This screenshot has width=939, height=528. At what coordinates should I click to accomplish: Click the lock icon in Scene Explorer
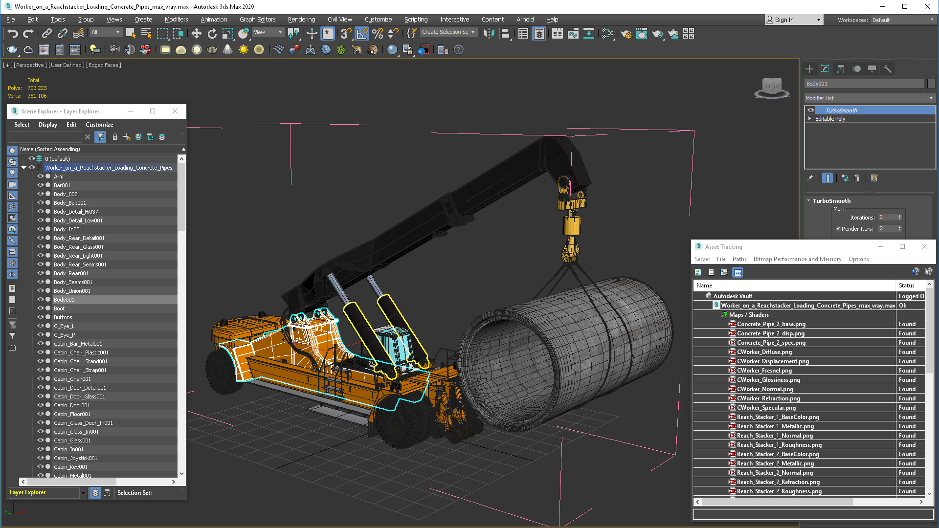pyautogui.click(x=115, y=137)
